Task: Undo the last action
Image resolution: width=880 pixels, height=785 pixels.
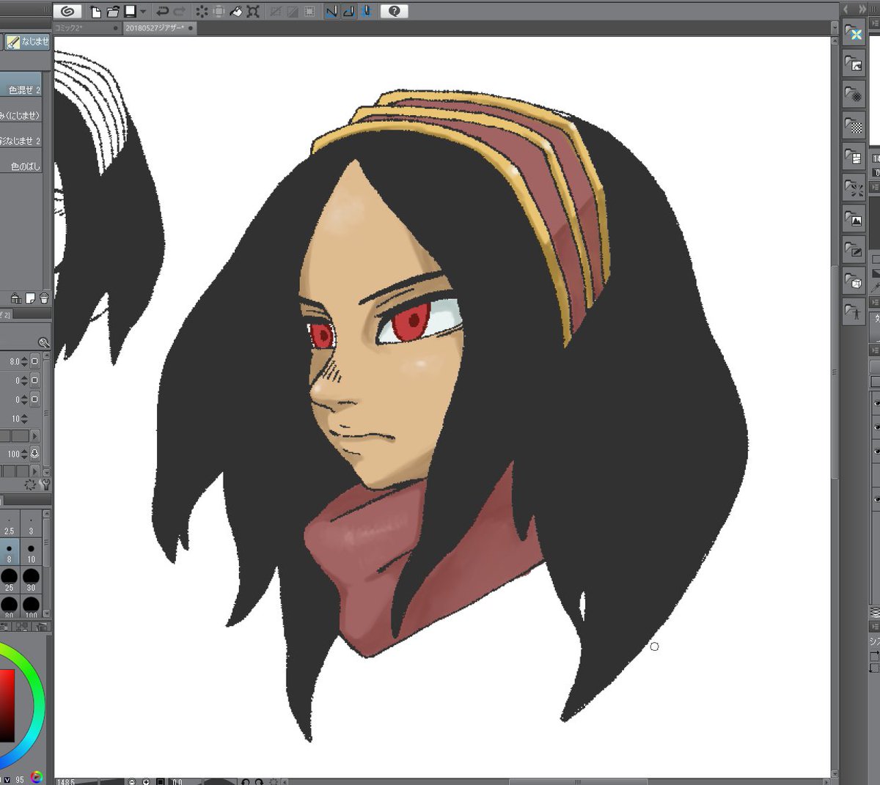Action: coord(161,11)
